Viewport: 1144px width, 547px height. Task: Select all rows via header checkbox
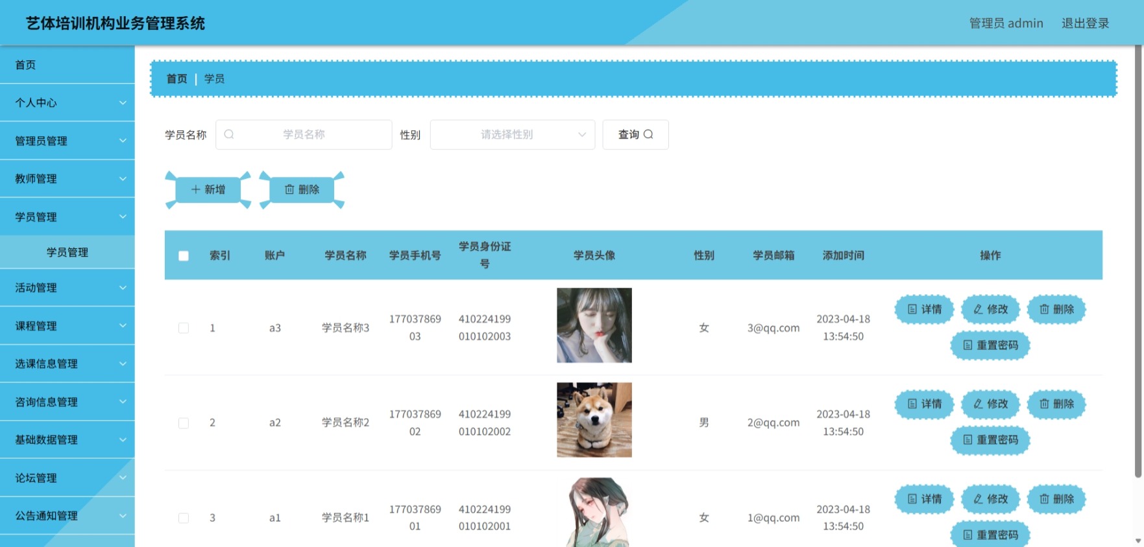(184, 255)
